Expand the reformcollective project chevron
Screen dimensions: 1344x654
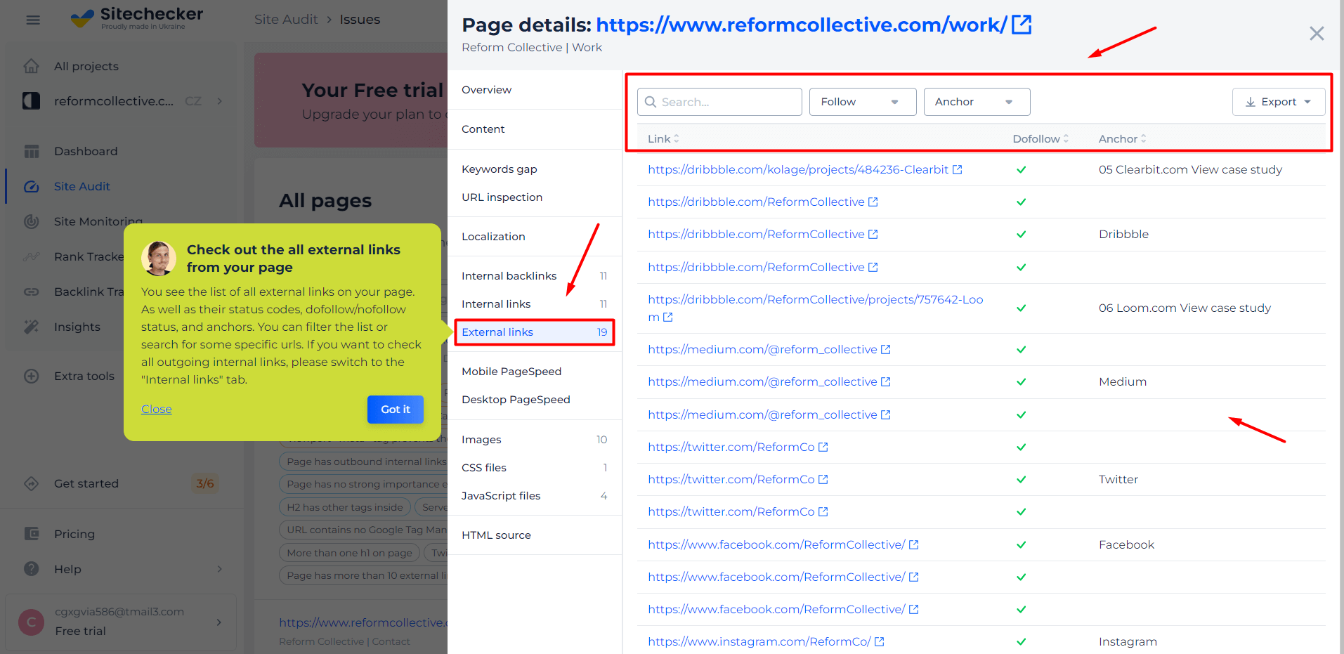220,101
